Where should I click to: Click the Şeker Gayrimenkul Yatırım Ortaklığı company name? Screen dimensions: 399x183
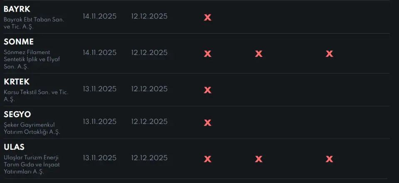(x=32, y=128)
